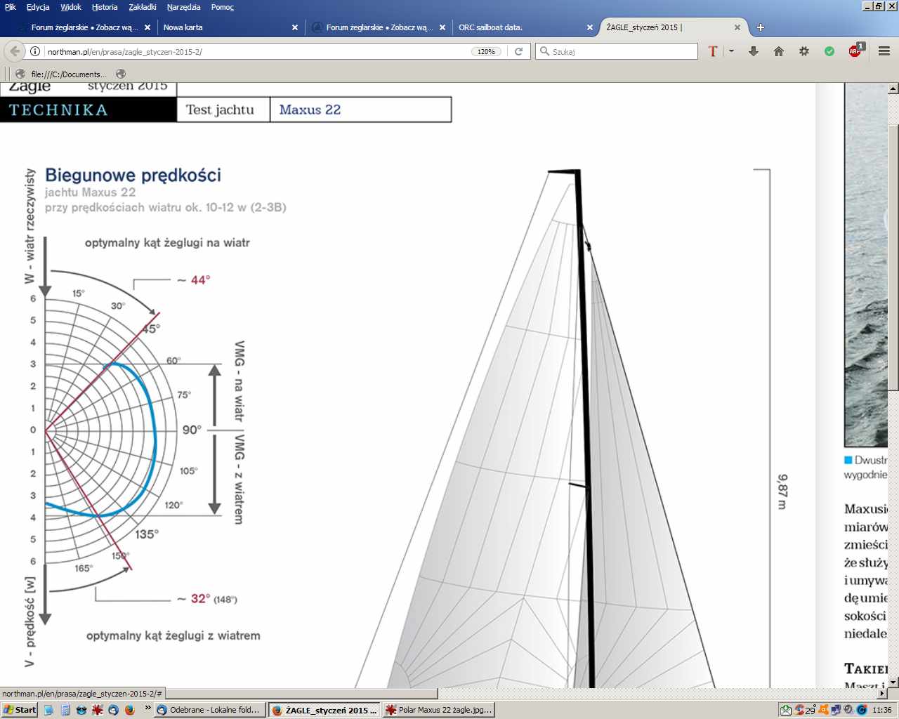Screen dimensions: 899x719
Task: Focus the address bar with northman.pl URL
Action: (256, 51)
